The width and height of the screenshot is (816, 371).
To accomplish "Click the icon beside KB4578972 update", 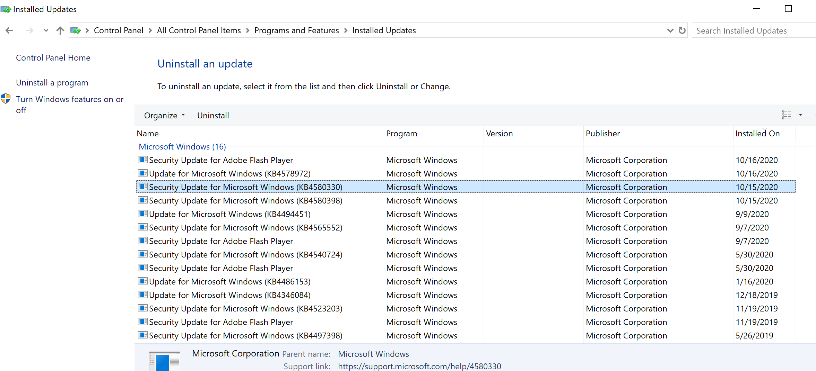I will 142,173.
